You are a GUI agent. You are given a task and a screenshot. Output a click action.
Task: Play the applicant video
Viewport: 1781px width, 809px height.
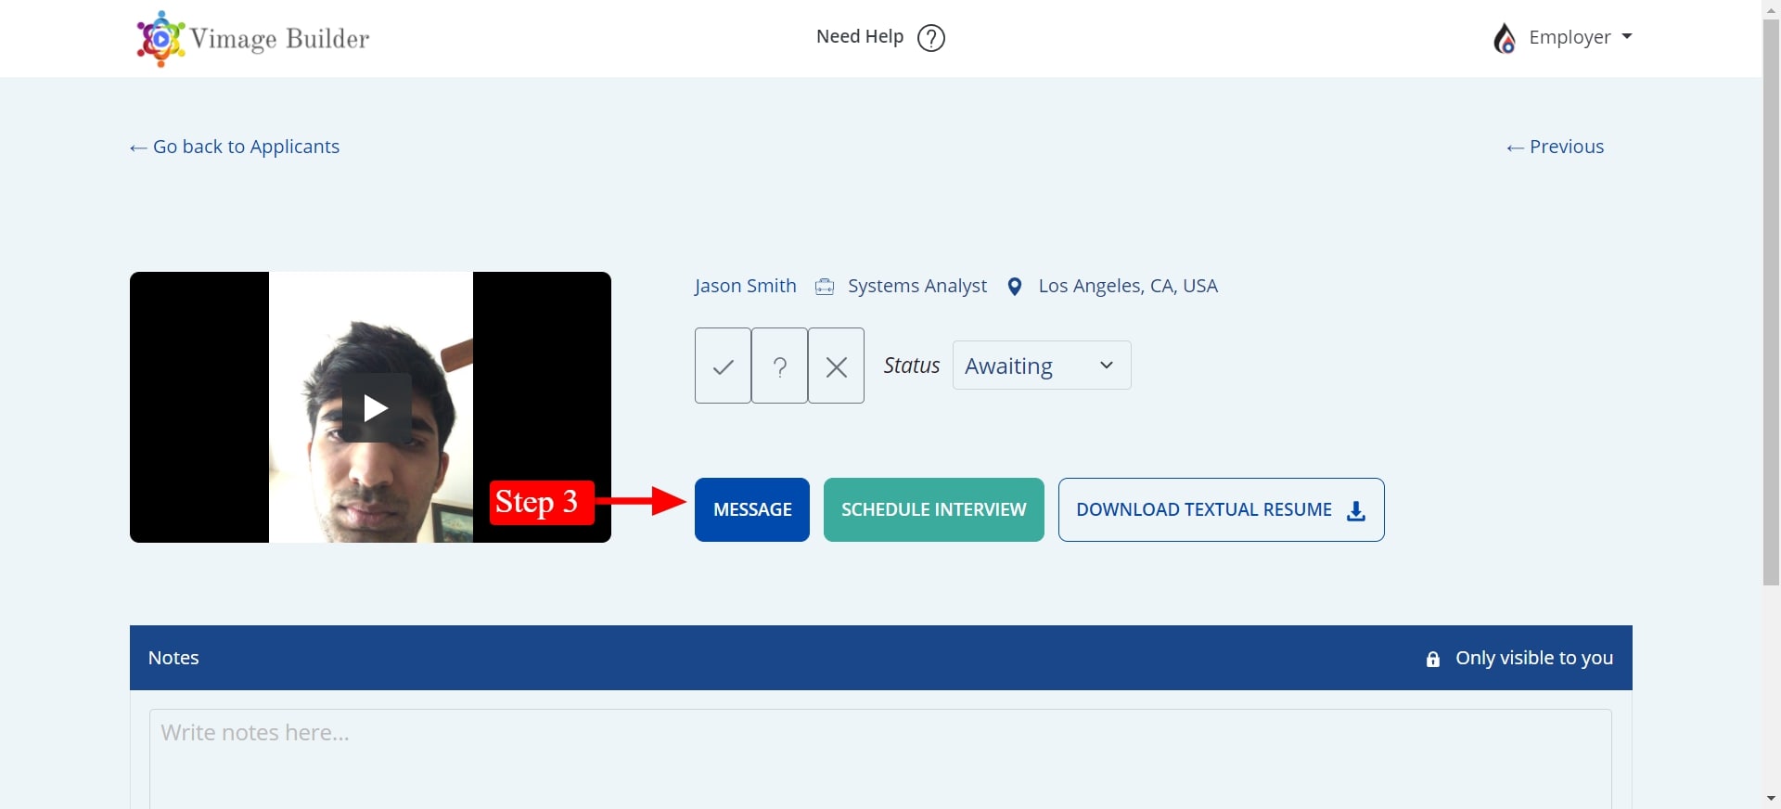click(x=376, y=408)
